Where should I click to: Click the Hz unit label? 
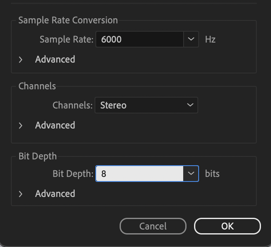(210, 39)
